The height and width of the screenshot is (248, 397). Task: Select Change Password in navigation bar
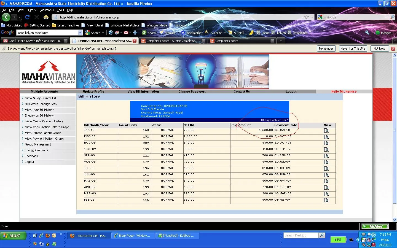[192, 91]
